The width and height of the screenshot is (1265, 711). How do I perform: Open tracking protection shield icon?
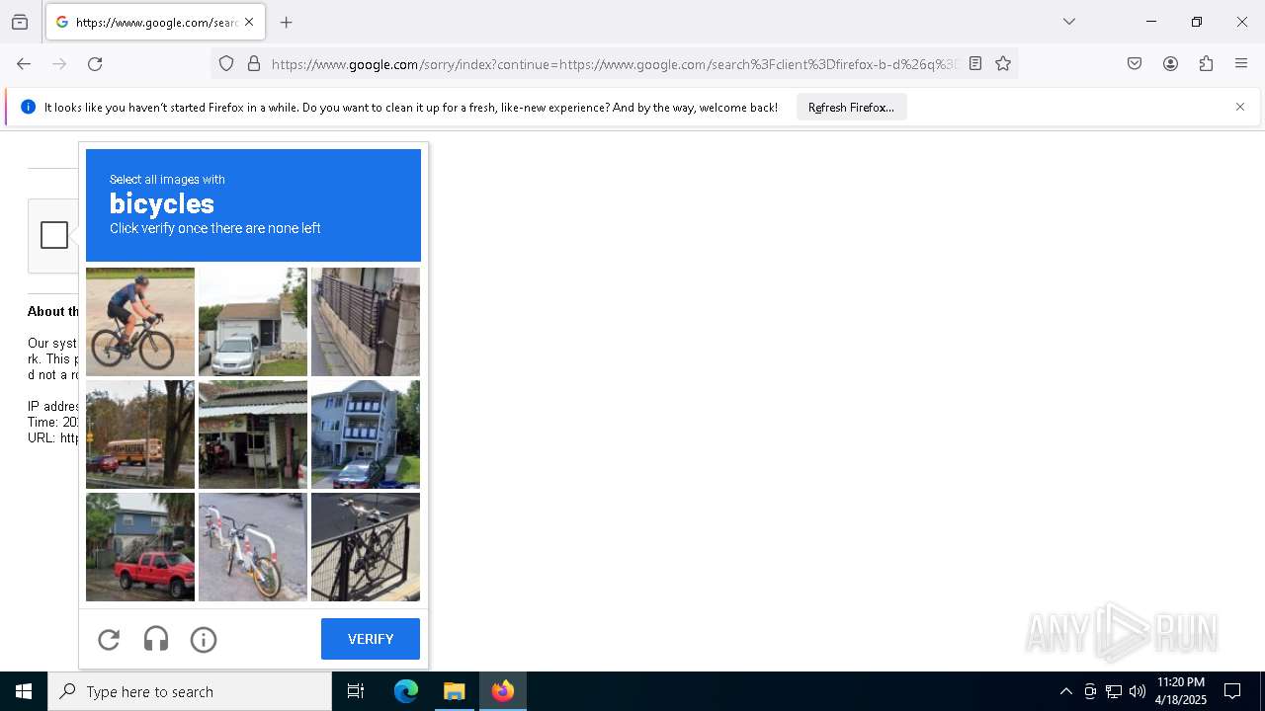[226, 63]
